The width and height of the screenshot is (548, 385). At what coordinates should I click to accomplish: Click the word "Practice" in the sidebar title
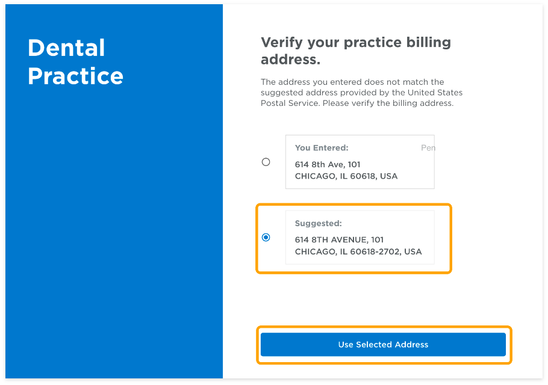click(x=75, y=76)
